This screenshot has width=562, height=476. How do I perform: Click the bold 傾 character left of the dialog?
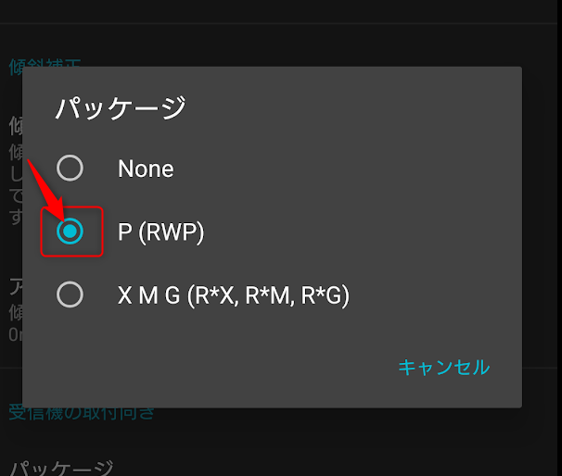point(15,125)
